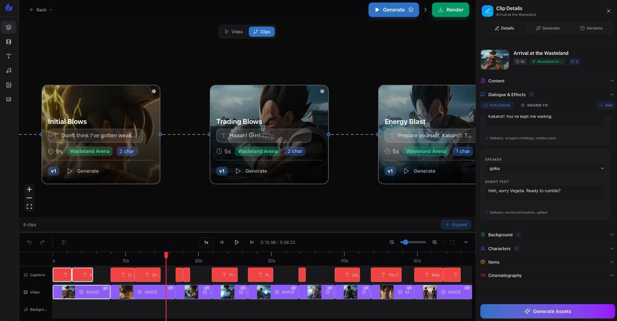Add a new dialogue entry

[605, 105]
